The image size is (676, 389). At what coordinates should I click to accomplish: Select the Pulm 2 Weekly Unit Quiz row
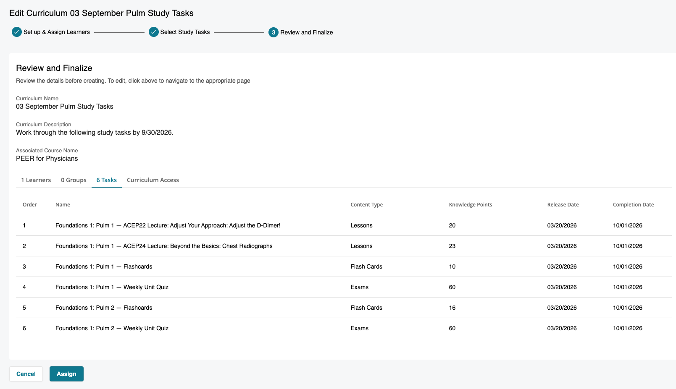(112, 328)
